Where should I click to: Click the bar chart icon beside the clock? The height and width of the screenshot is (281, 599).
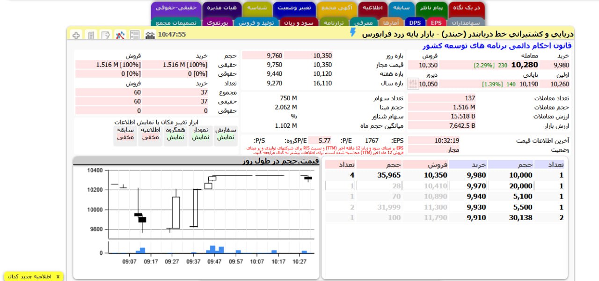pyautogui.click(x=150, y=35)
